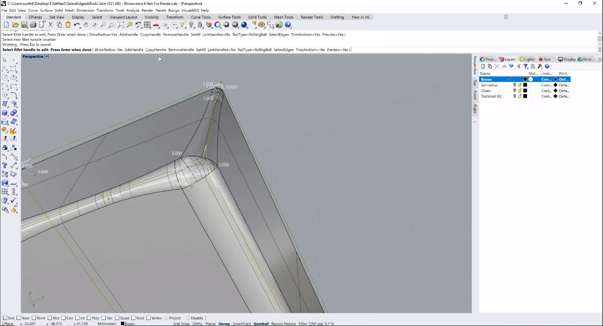Click the Undo arrow icon
This screenshot has height=326, width=603.
[77, 25]
